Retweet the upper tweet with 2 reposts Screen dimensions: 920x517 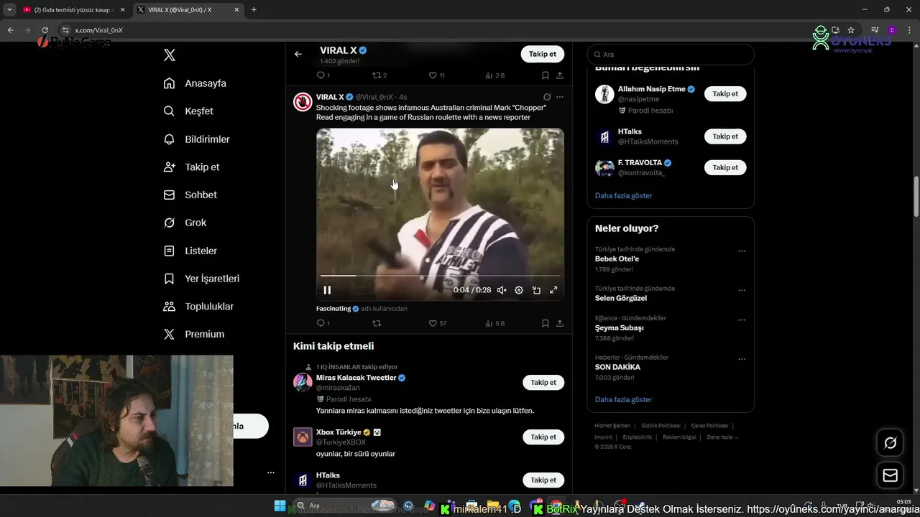point(376,75)
